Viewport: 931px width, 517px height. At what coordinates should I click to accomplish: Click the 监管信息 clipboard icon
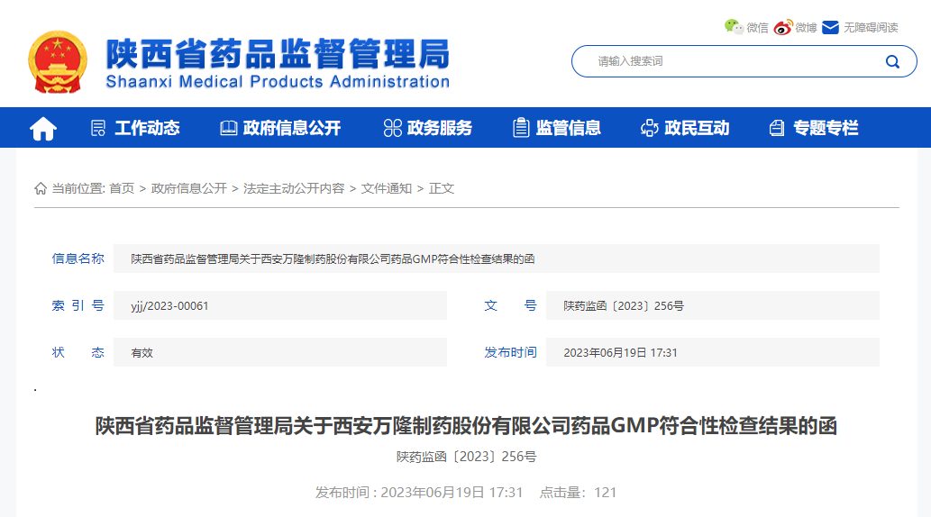[x=521, y=128]
